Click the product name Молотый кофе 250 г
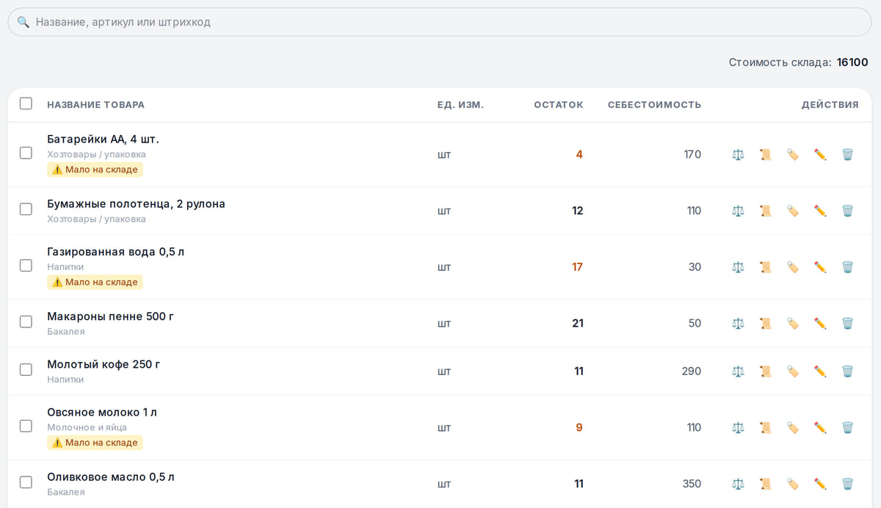 (x=104, y=364)
